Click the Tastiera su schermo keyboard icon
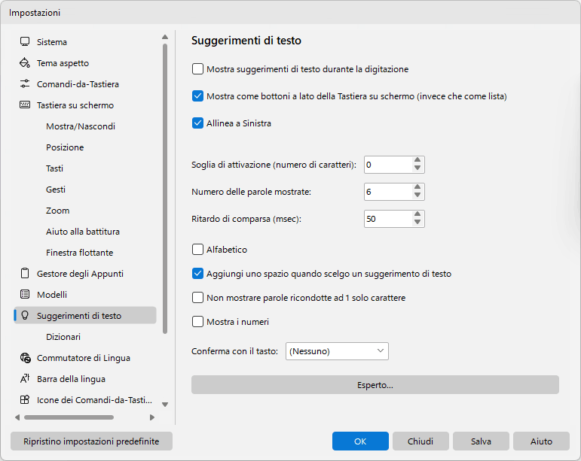This screenshot has width=581, height=461. coord(25,105)
